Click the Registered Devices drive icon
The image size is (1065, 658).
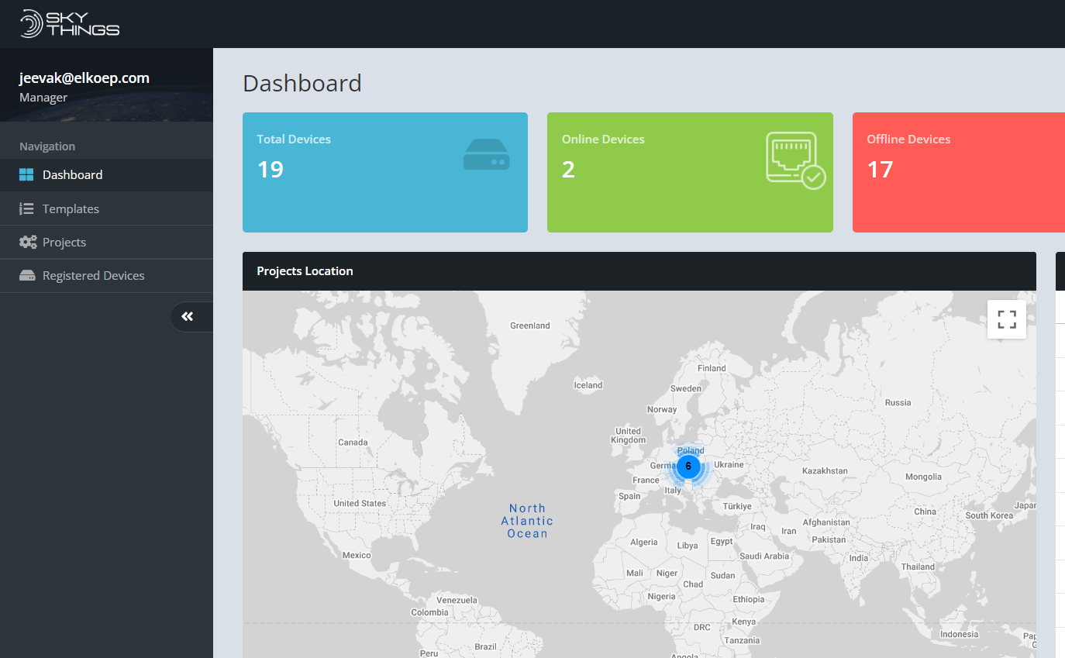(27, 276)
